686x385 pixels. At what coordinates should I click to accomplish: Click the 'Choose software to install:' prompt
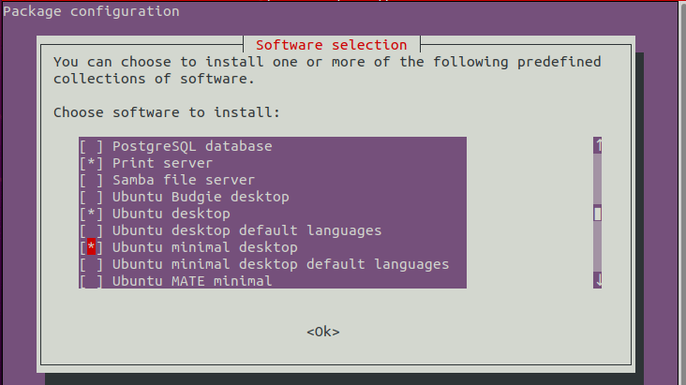click(166, 112)
